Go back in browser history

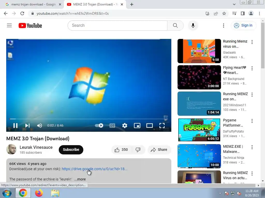tap(6, 13)
